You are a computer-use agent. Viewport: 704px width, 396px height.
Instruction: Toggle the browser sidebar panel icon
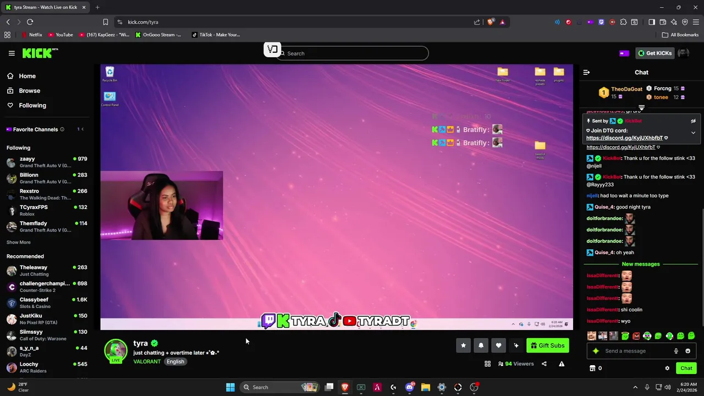tap(652, 22)
